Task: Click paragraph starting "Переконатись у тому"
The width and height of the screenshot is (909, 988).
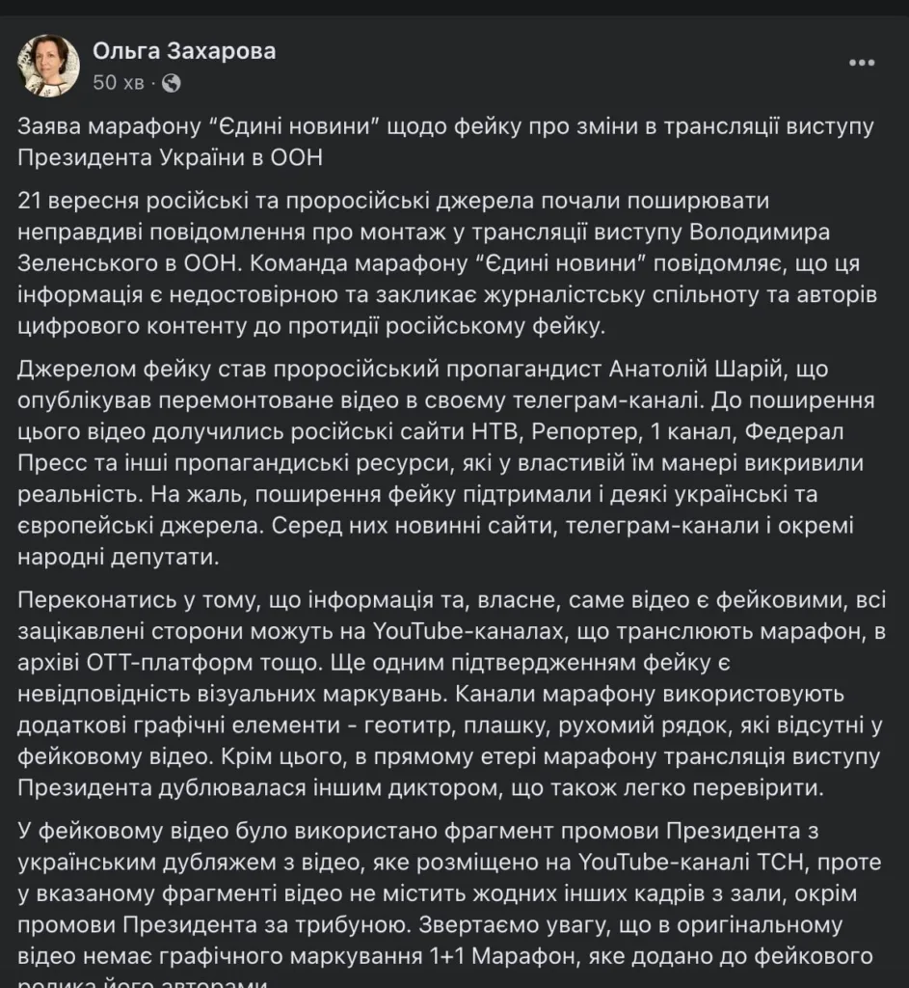Action: tap(451, 694)
